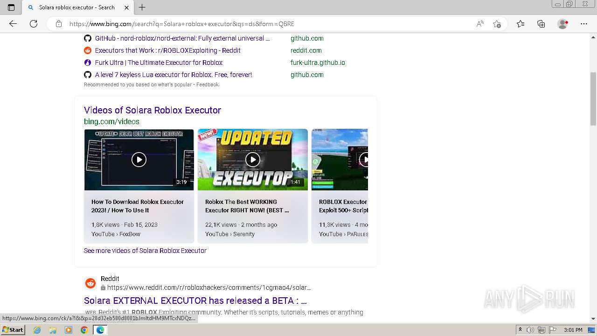Go back to previous page
Screen dimensions: 597x336
[x=13, y=24]
